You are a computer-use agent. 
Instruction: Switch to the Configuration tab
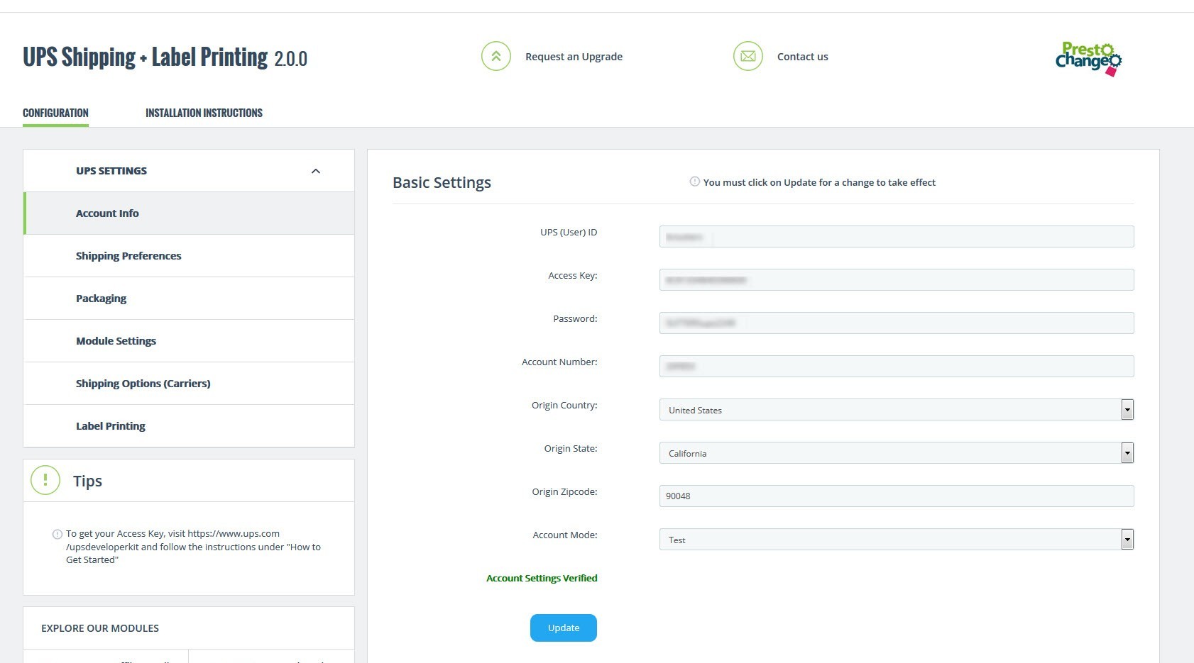coord(55,113)
